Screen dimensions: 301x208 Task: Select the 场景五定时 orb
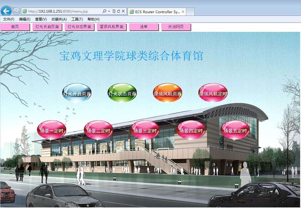(235, 130)
